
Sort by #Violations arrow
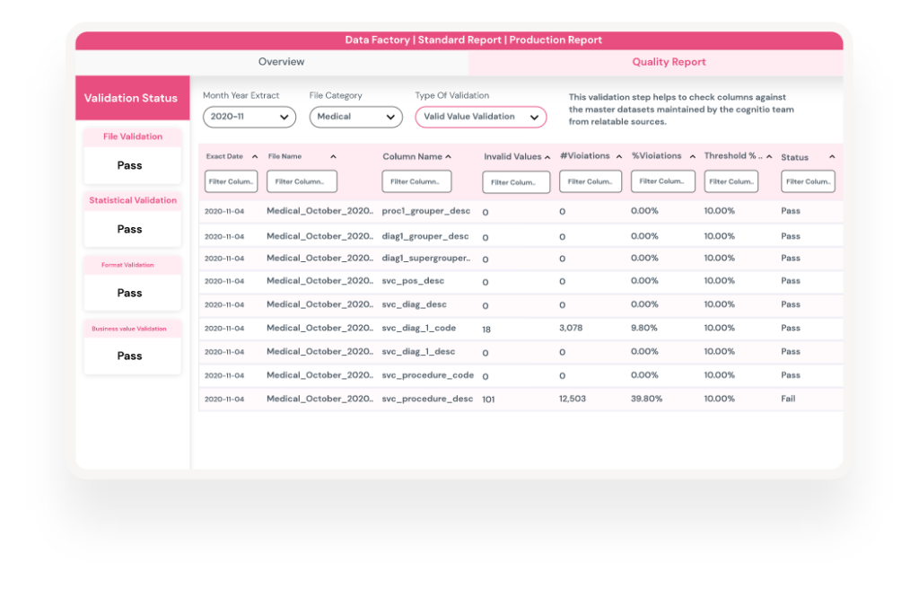tap(619, 156)
